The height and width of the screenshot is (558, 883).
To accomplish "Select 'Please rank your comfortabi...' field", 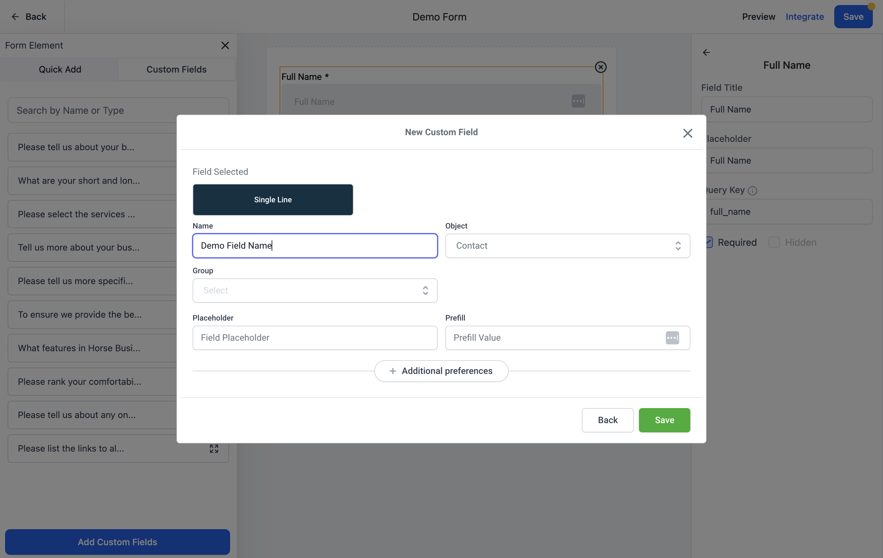I will pos(92,381).
